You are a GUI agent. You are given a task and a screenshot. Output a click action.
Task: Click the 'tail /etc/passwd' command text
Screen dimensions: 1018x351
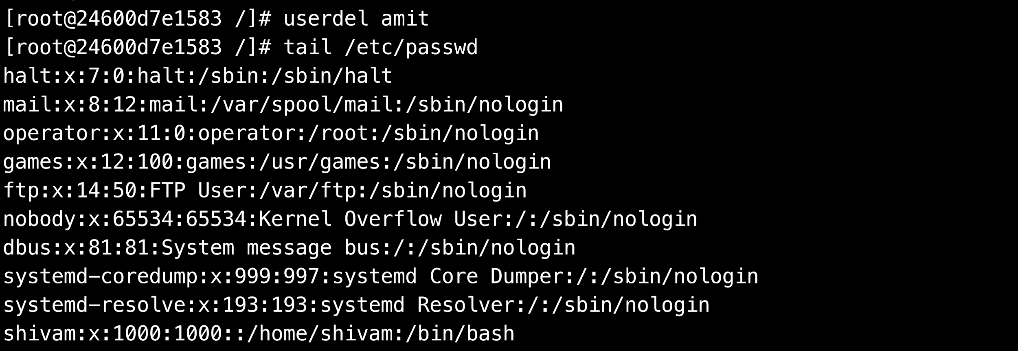[x=380, y=47]
